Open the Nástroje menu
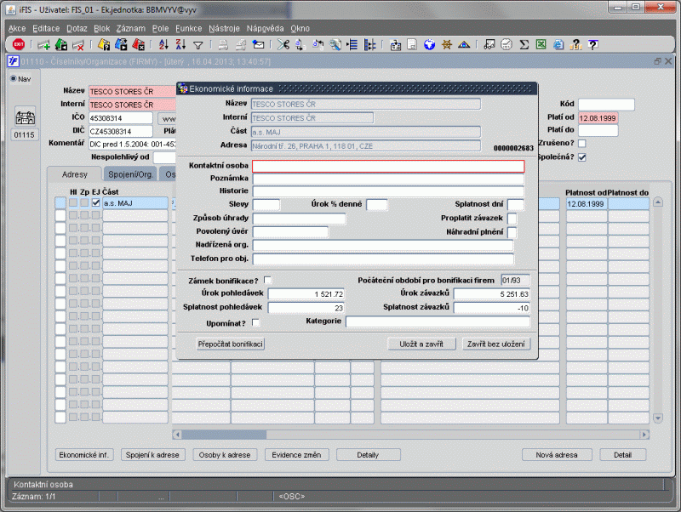This screenshot has height=512, width=681. (225, 28)
